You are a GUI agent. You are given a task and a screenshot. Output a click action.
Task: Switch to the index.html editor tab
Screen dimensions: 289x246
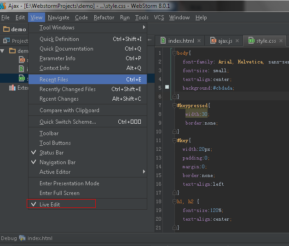pos(181,40)
